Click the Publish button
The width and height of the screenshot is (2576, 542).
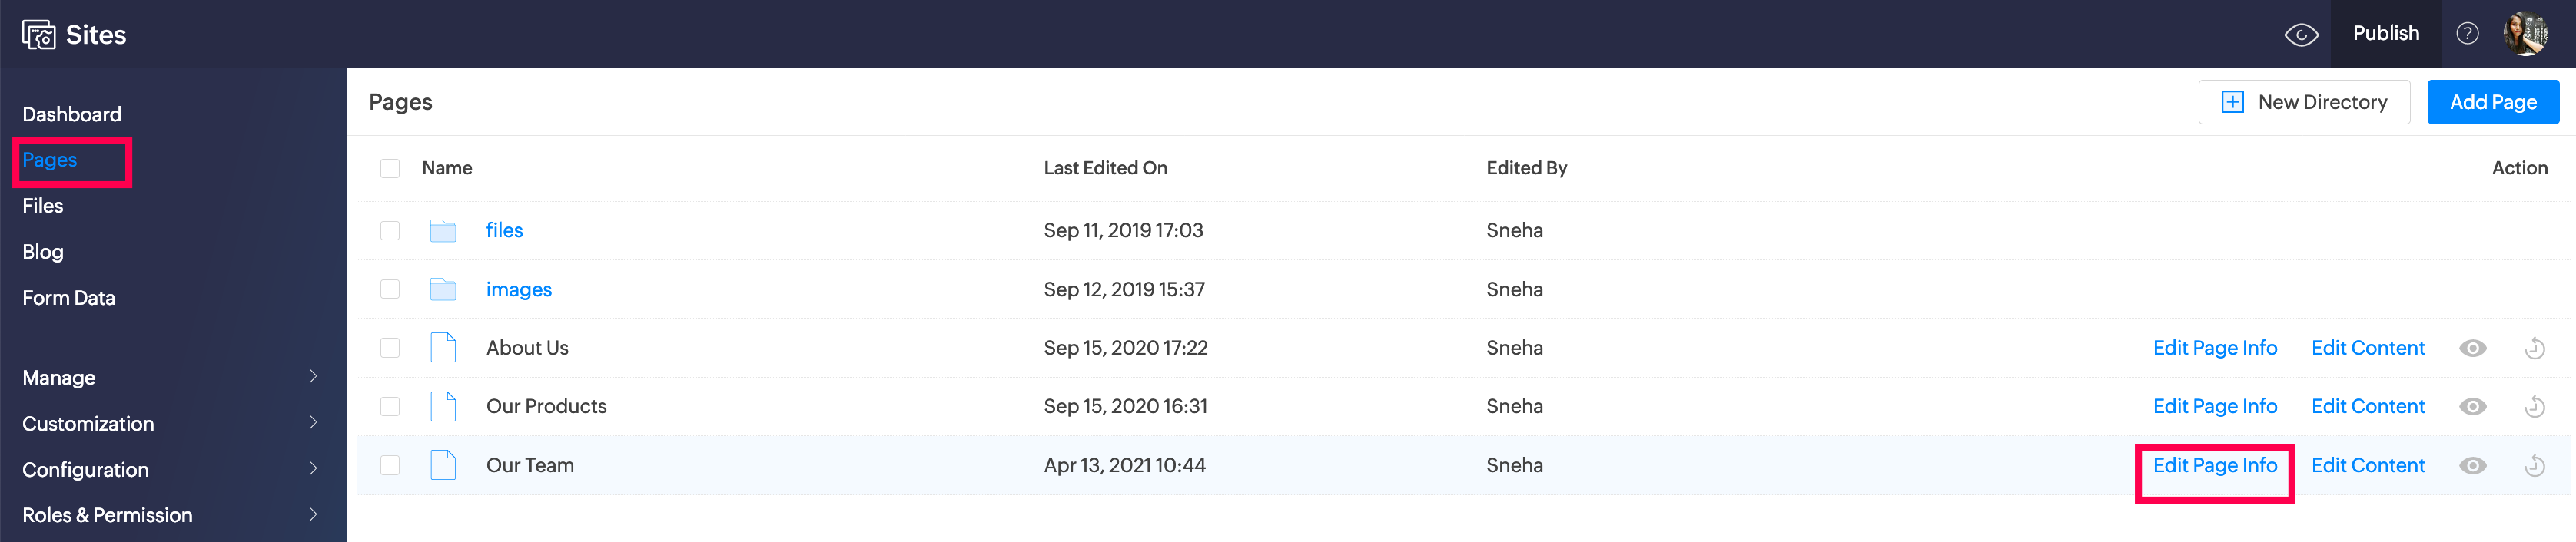2385,34
